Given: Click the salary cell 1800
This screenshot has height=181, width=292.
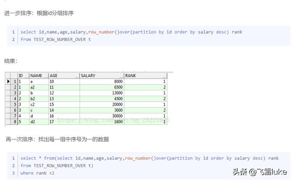Looking at the screenshot, I should (102, 122).
